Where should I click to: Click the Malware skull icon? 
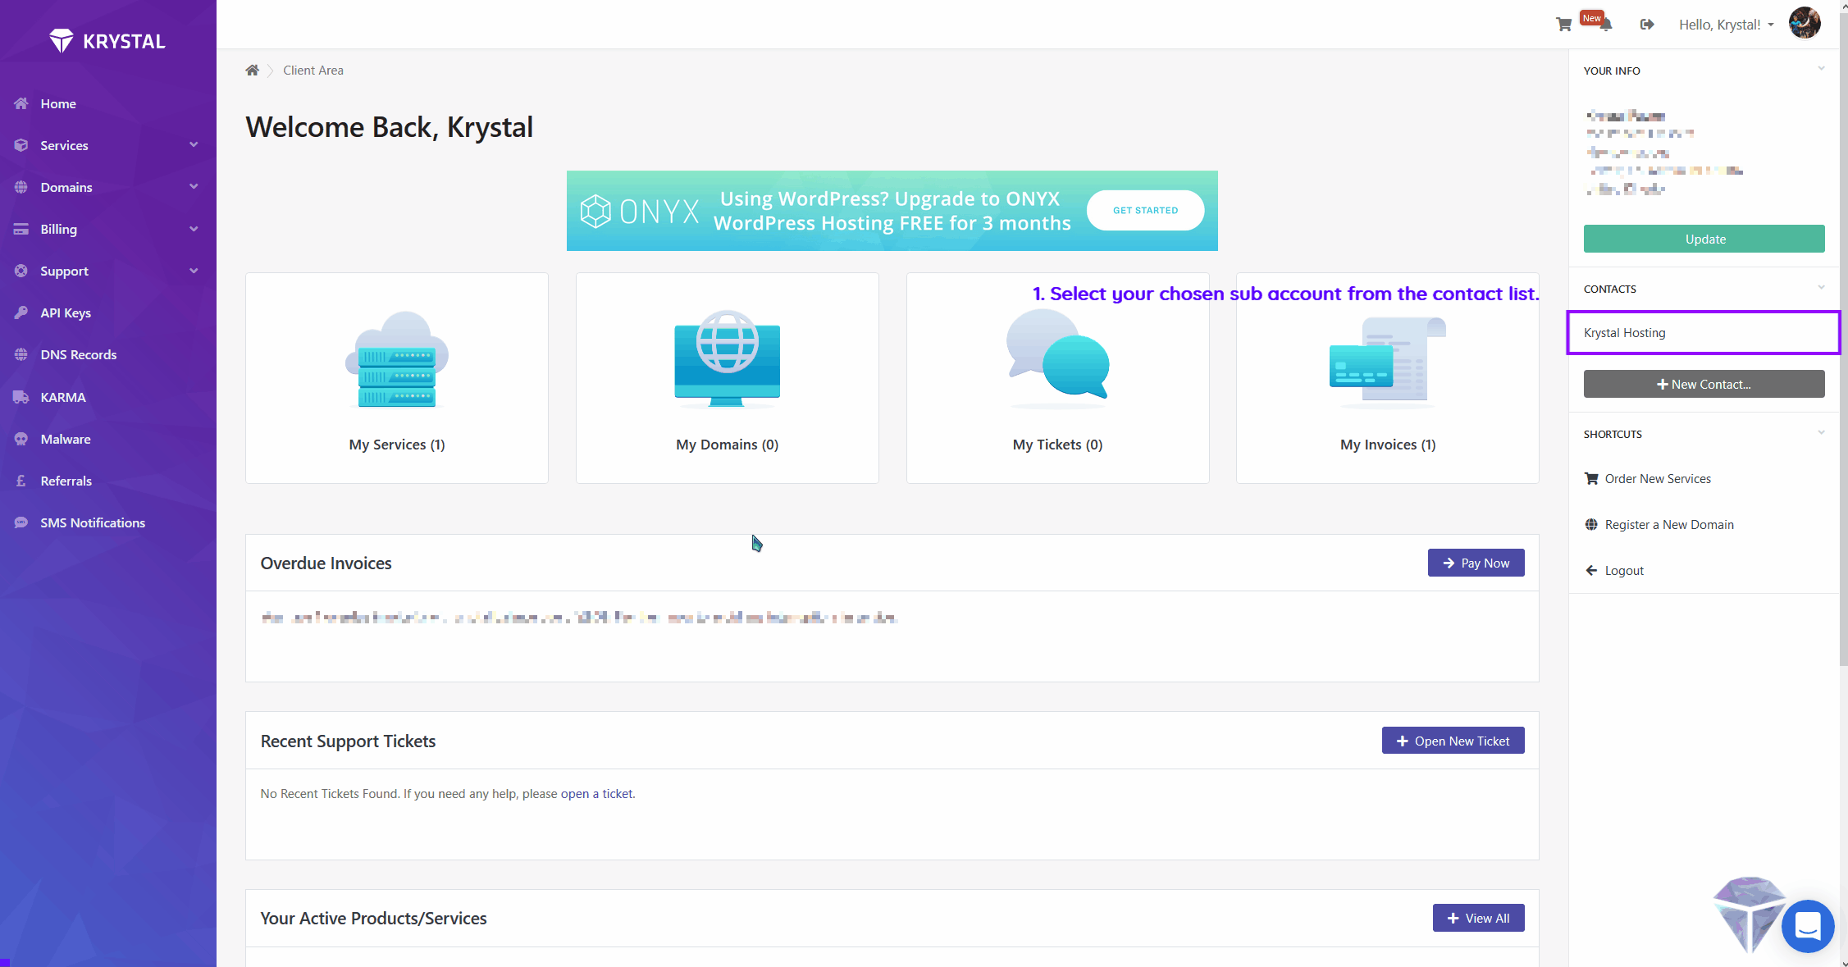point(21,439)
